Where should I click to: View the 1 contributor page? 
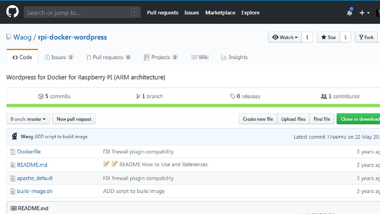coord(340,96)
